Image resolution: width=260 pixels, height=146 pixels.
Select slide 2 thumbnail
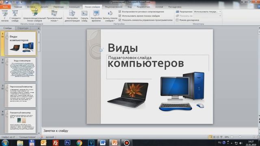click(20, 69)
